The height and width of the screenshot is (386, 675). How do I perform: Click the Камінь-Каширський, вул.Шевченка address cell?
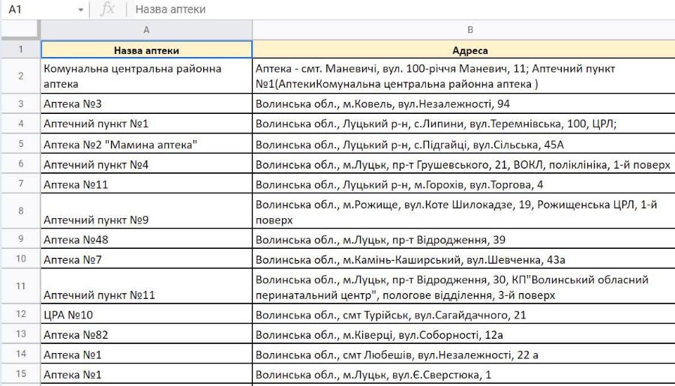point(463,259)
